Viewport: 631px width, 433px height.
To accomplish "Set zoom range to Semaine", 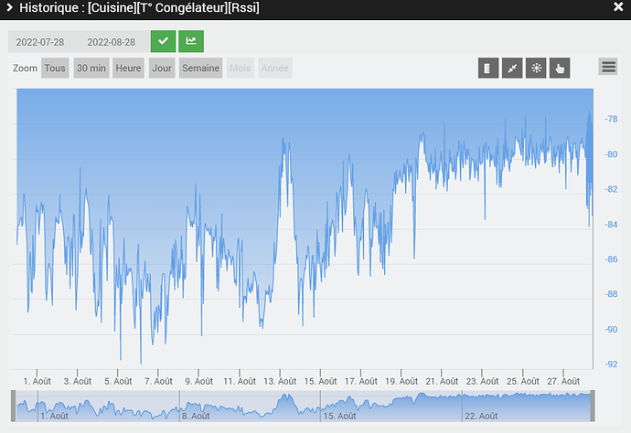I will pos(201,68).
